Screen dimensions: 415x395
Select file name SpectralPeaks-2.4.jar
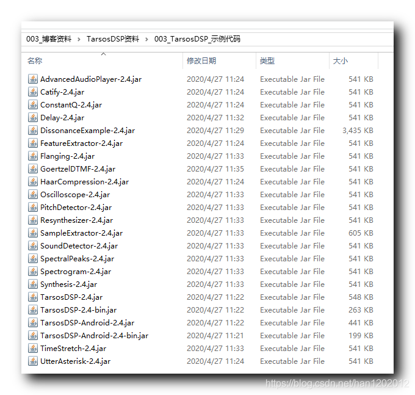click(77, 259)
